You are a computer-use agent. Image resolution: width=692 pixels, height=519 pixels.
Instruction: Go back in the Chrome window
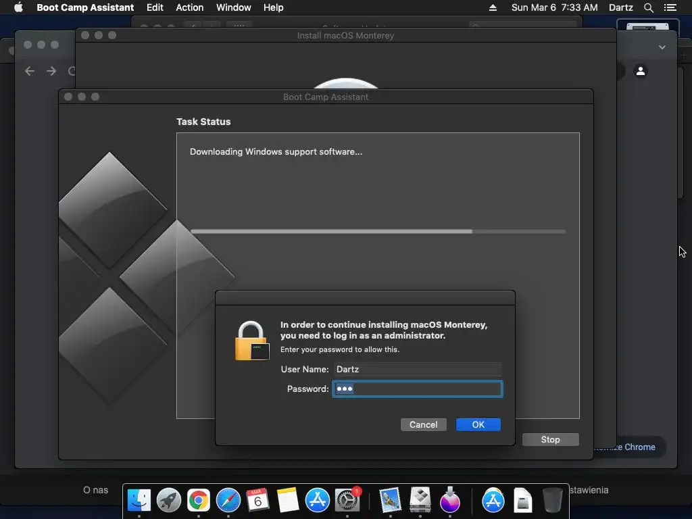(x=30, y=71)
